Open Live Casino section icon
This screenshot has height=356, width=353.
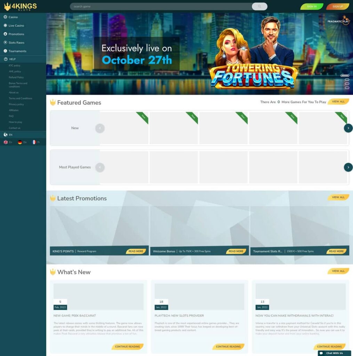(x=5, y=25)
